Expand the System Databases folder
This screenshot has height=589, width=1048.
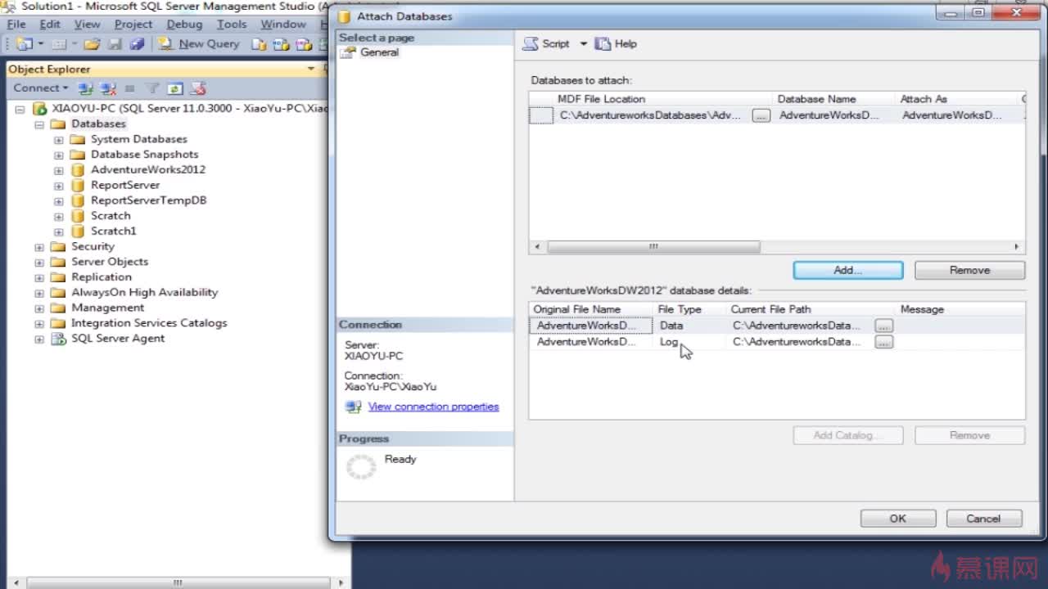[x=59, y=140]
